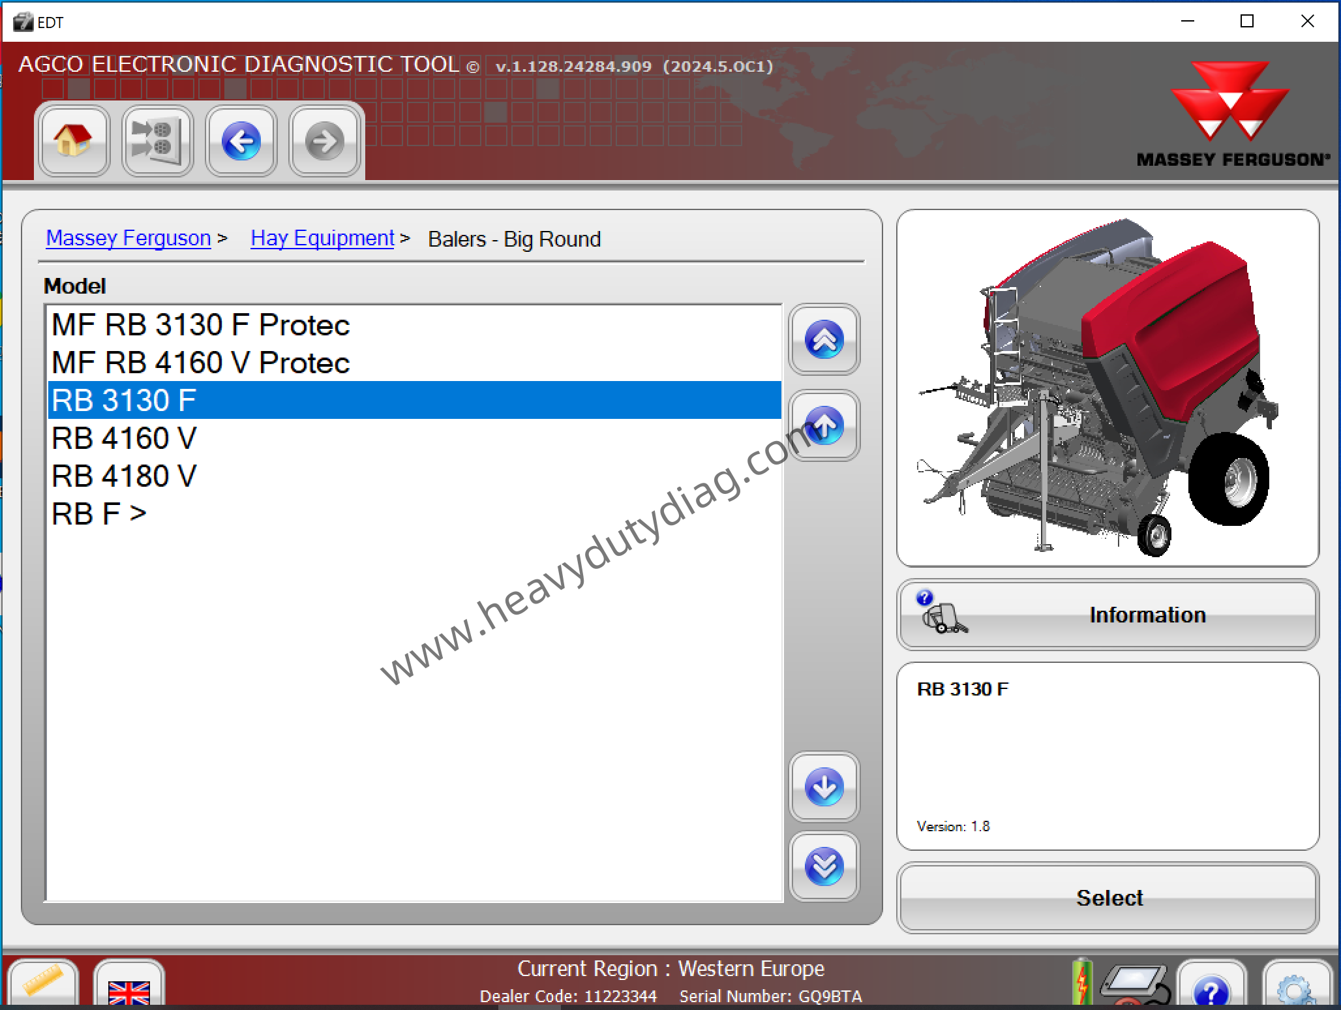Navigate forward with the grey right arrow
1341x1010 pixels.
pyautogui.click(x=324, y=140)
